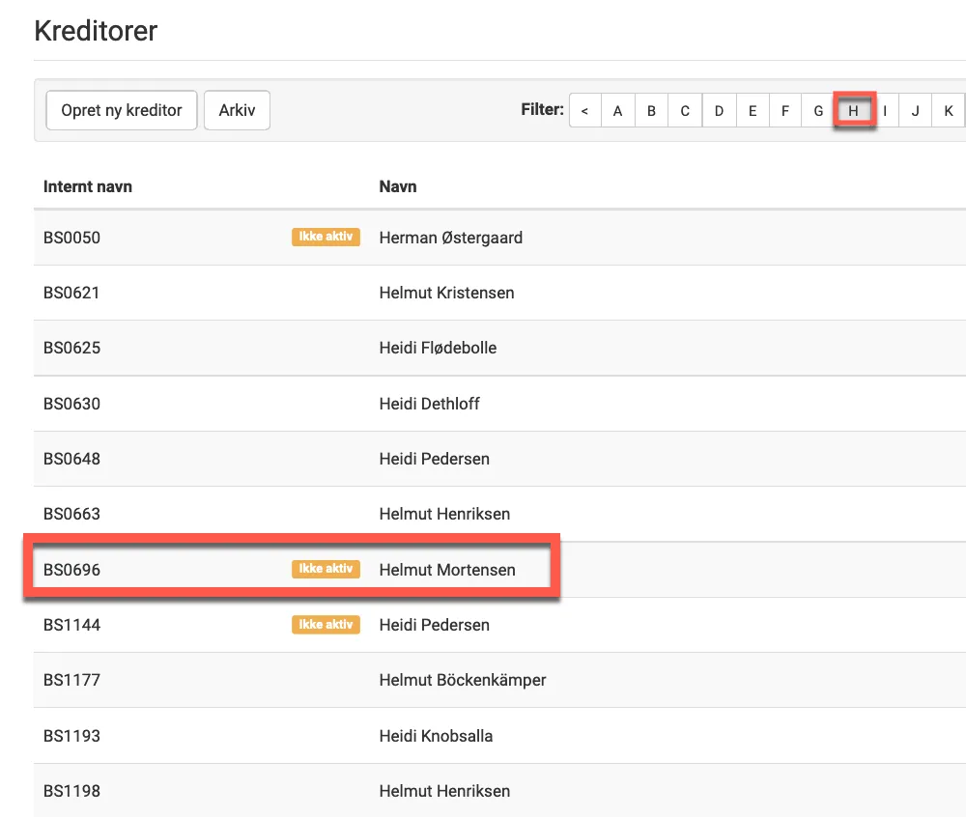
Task: Open creditor Helmut Böckenkämper
Action: [x=463, y=680]
